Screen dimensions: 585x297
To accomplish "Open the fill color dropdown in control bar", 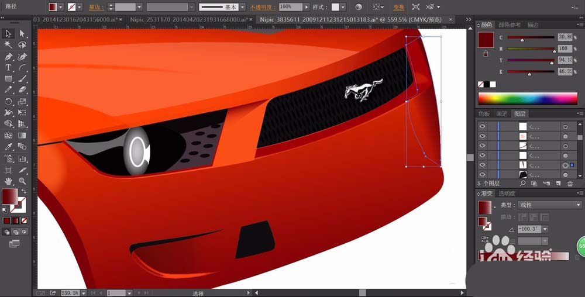I will (60, 7).
